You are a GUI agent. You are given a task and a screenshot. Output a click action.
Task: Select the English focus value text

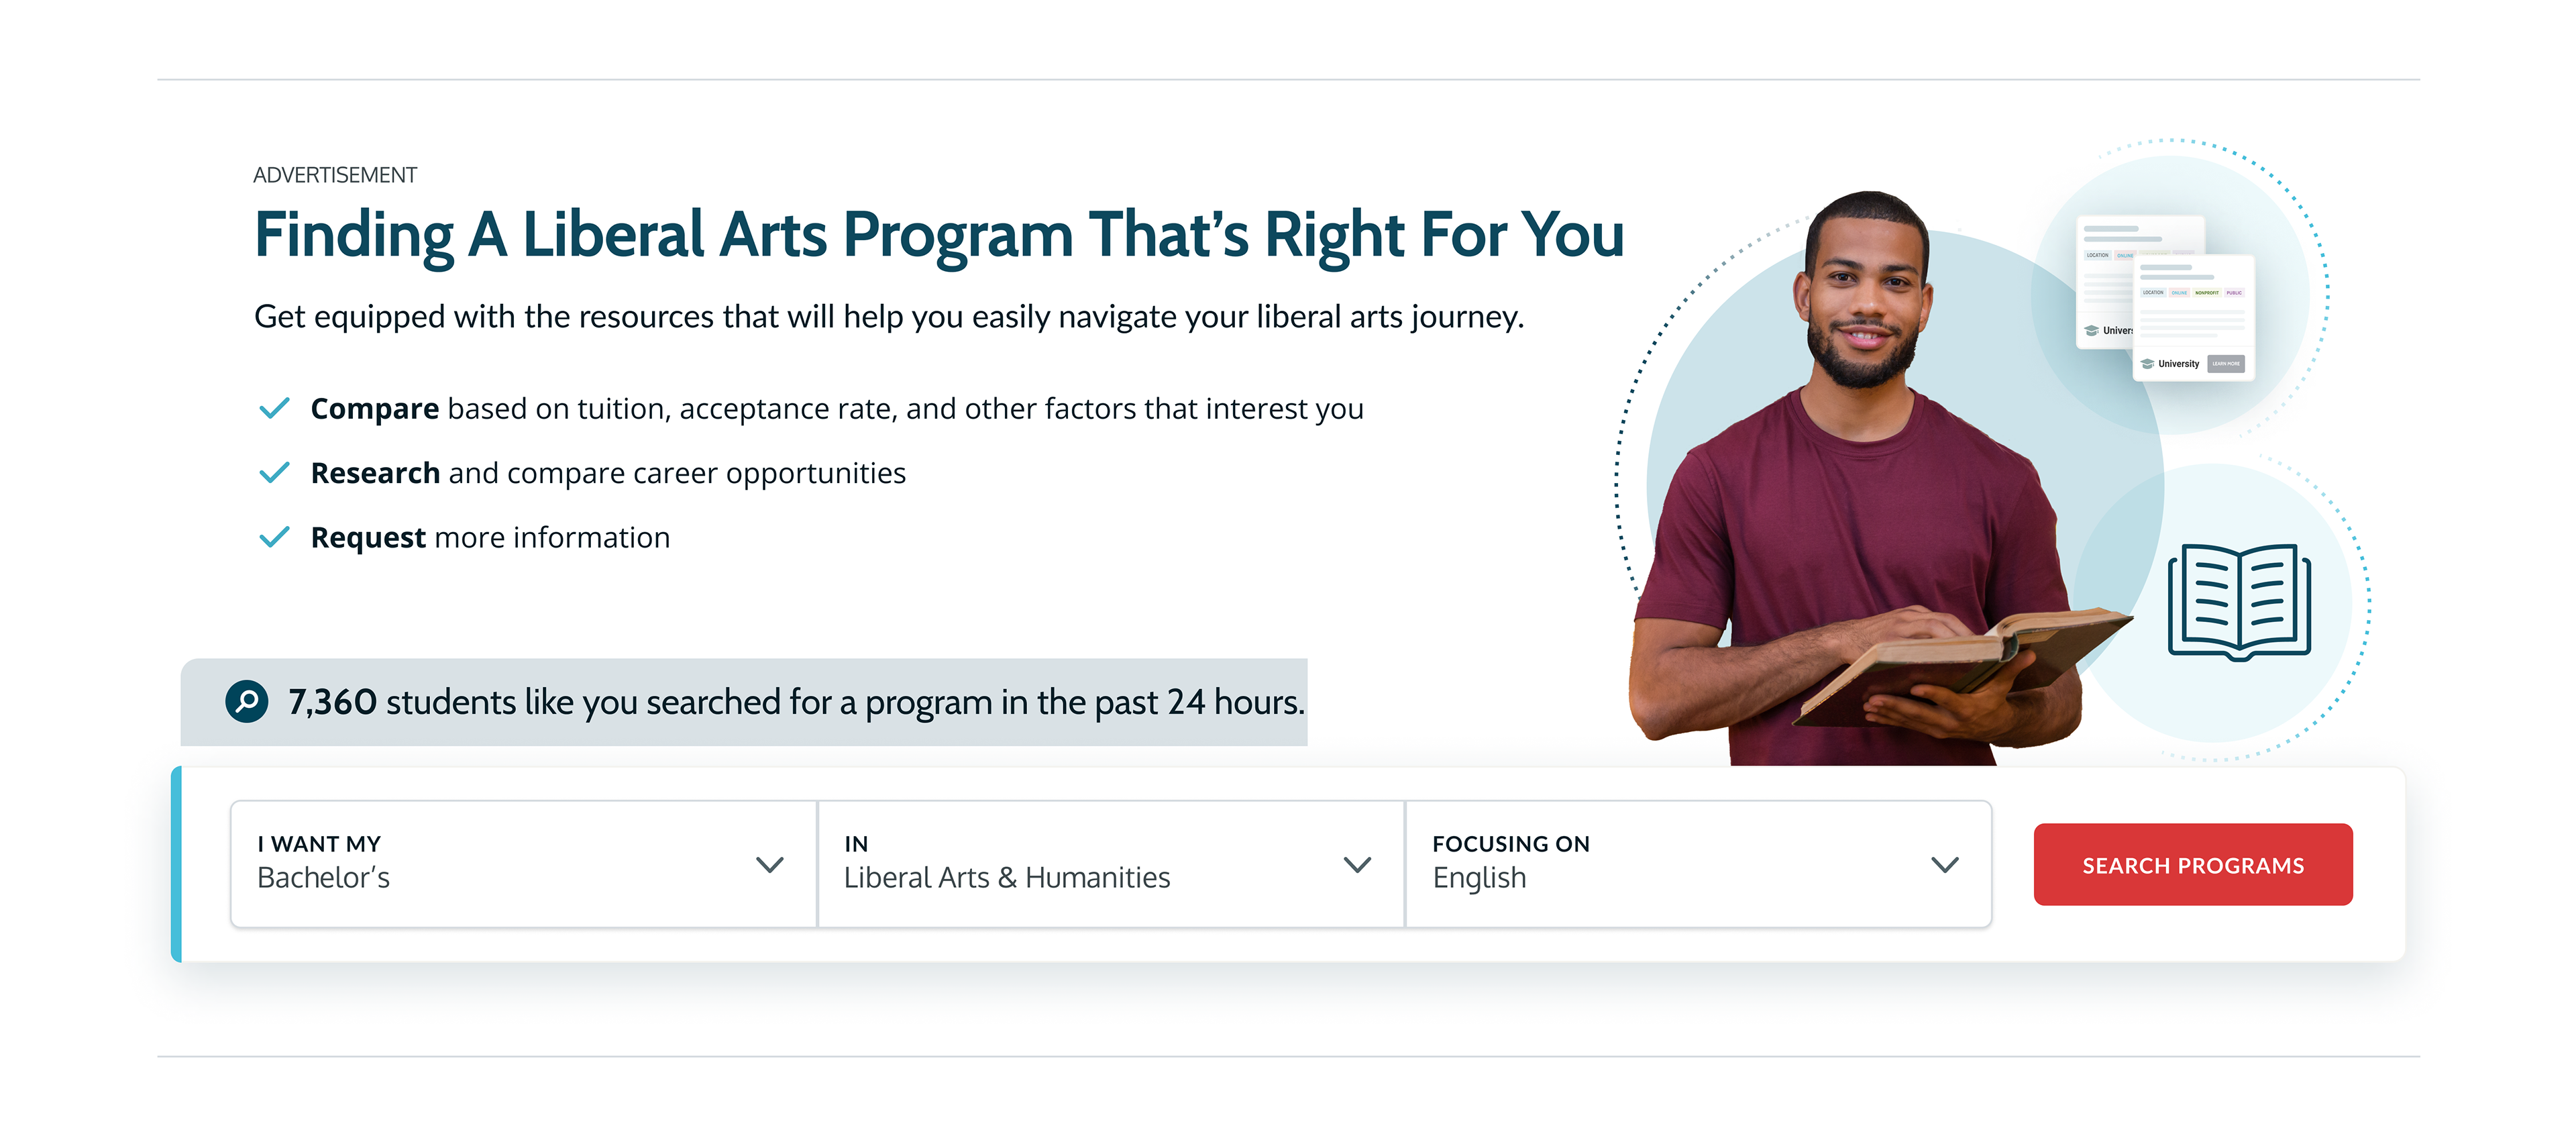pos(1479,878)
